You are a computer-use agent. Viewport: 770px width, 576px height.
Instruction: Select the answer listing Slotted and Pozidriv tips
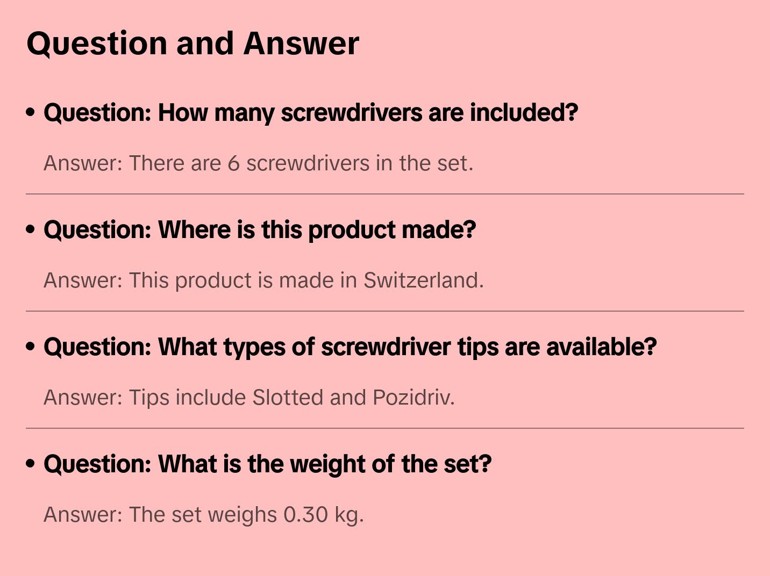coord(249,398)
